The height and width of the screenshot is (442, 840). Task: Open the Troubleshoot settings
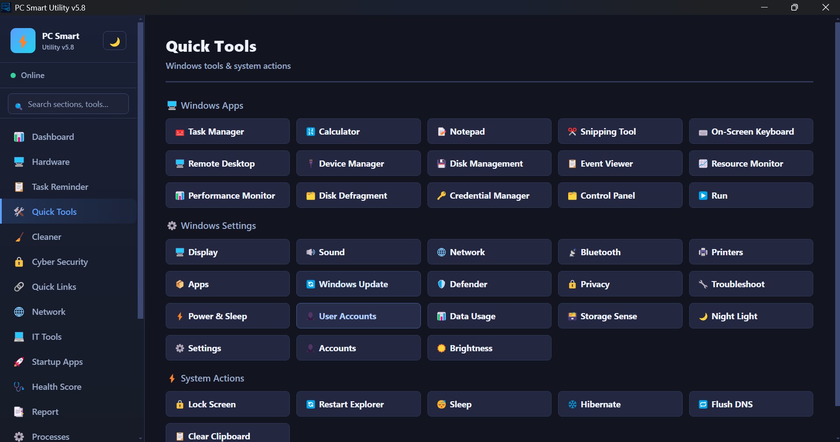coord(751,284)
